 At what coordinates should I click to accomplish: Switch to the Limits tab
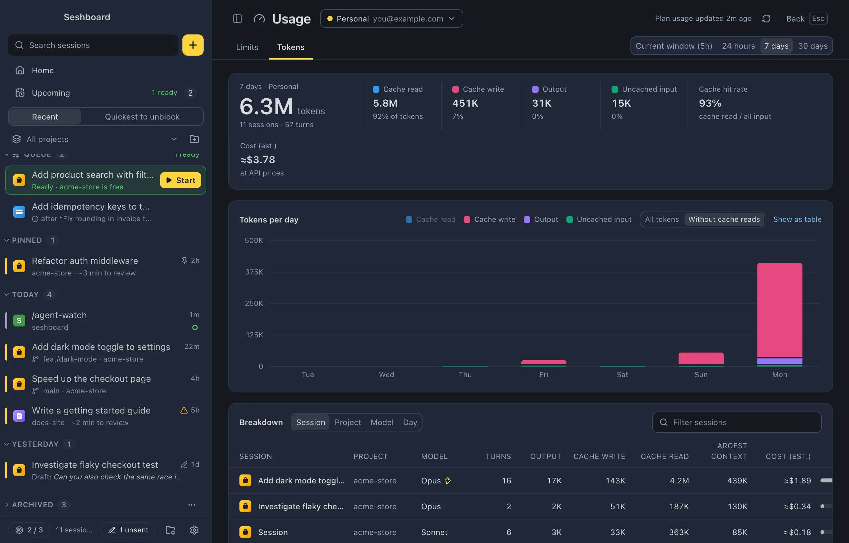point(247,47)
